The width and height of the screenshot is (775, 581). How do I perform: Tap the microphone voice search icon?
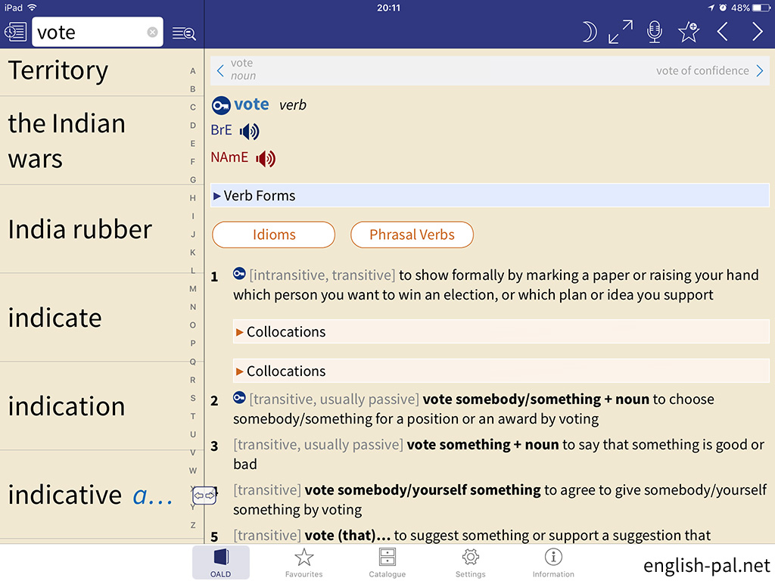pyautogui.click(x=655, y=32)
